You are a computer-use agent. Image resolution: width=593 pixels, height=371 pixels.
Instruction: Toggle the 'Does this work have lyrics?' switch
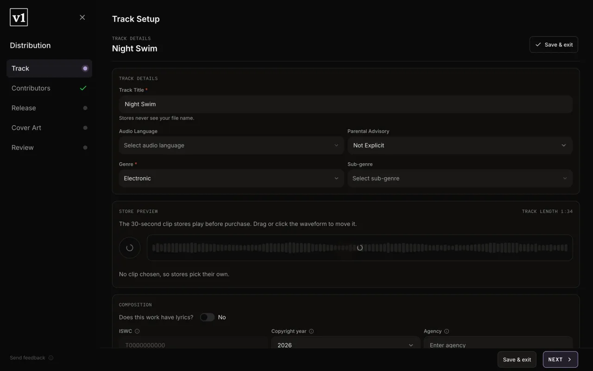tap(207, 317)
